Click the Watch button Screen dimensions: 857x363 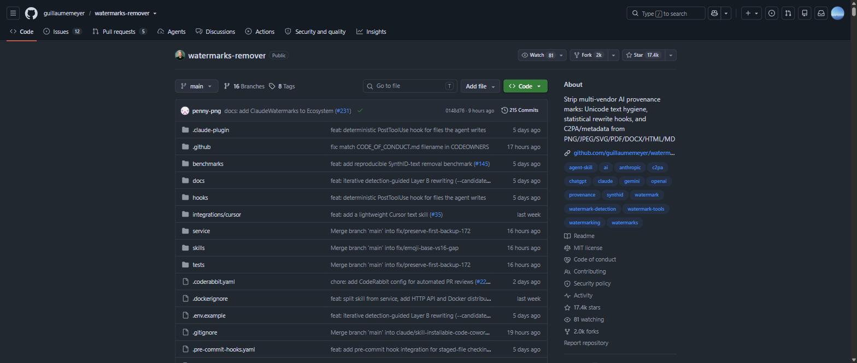tap(538, 55)
